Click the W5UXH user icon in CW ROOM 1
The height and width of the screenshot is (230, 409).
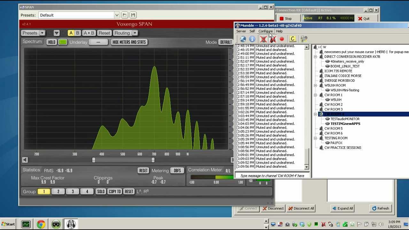(328, 100)
